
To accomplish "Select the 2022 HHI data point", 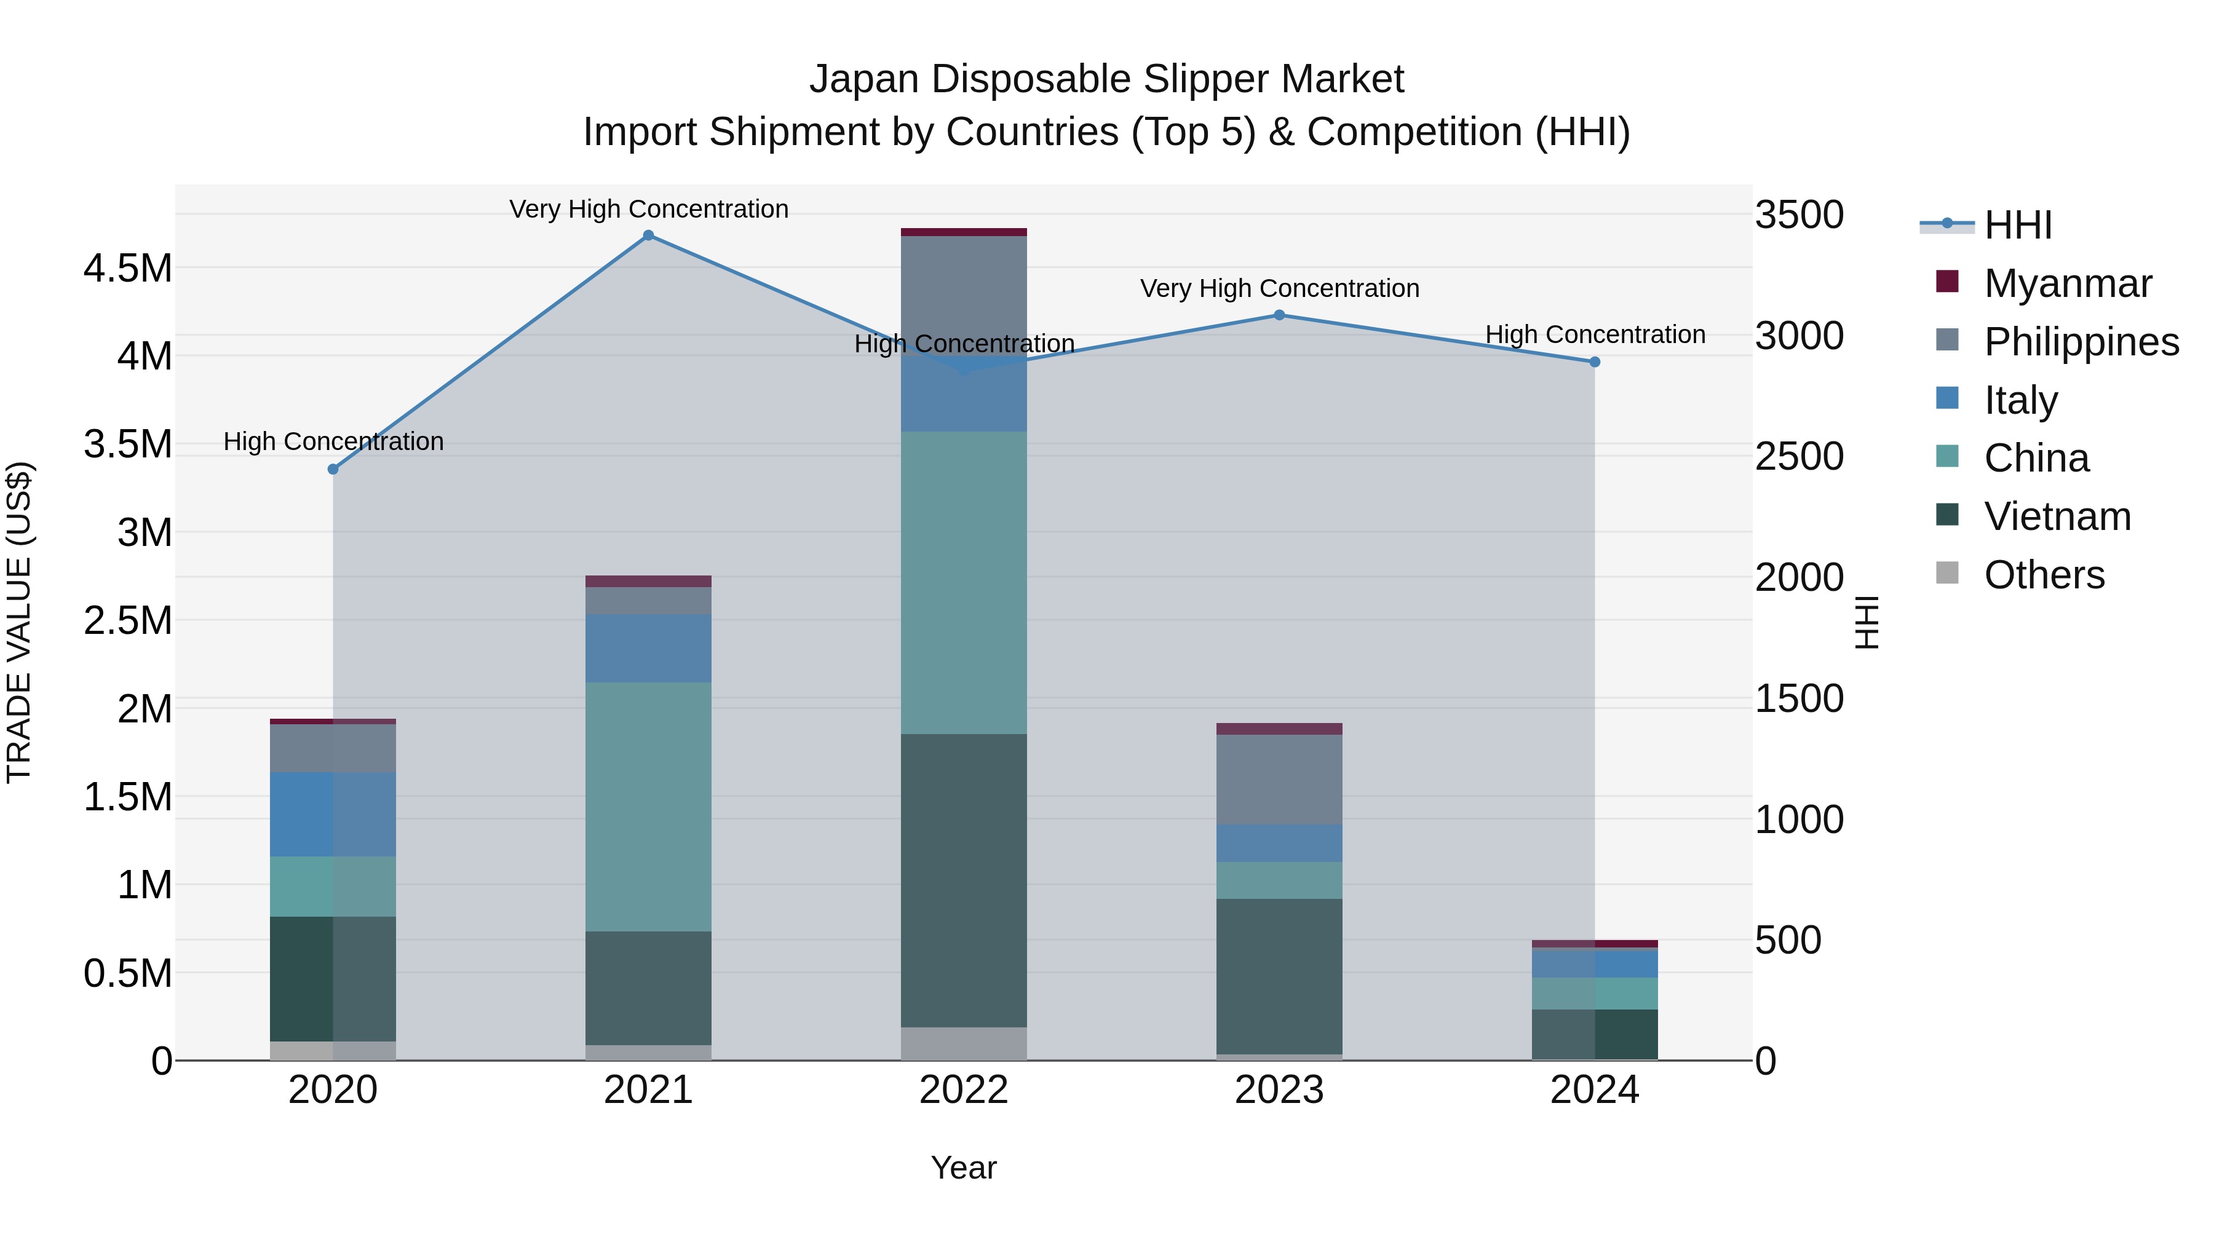I will point(964,371).
